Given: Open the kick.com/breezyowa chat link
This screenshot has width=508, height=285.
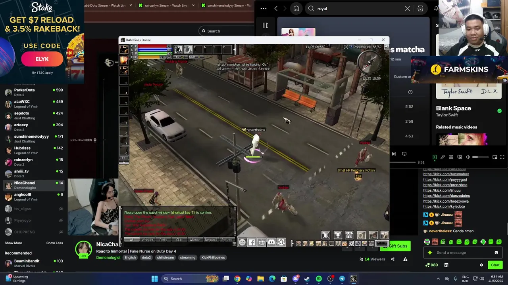Looking at the screenshot, I should [446, 201].
